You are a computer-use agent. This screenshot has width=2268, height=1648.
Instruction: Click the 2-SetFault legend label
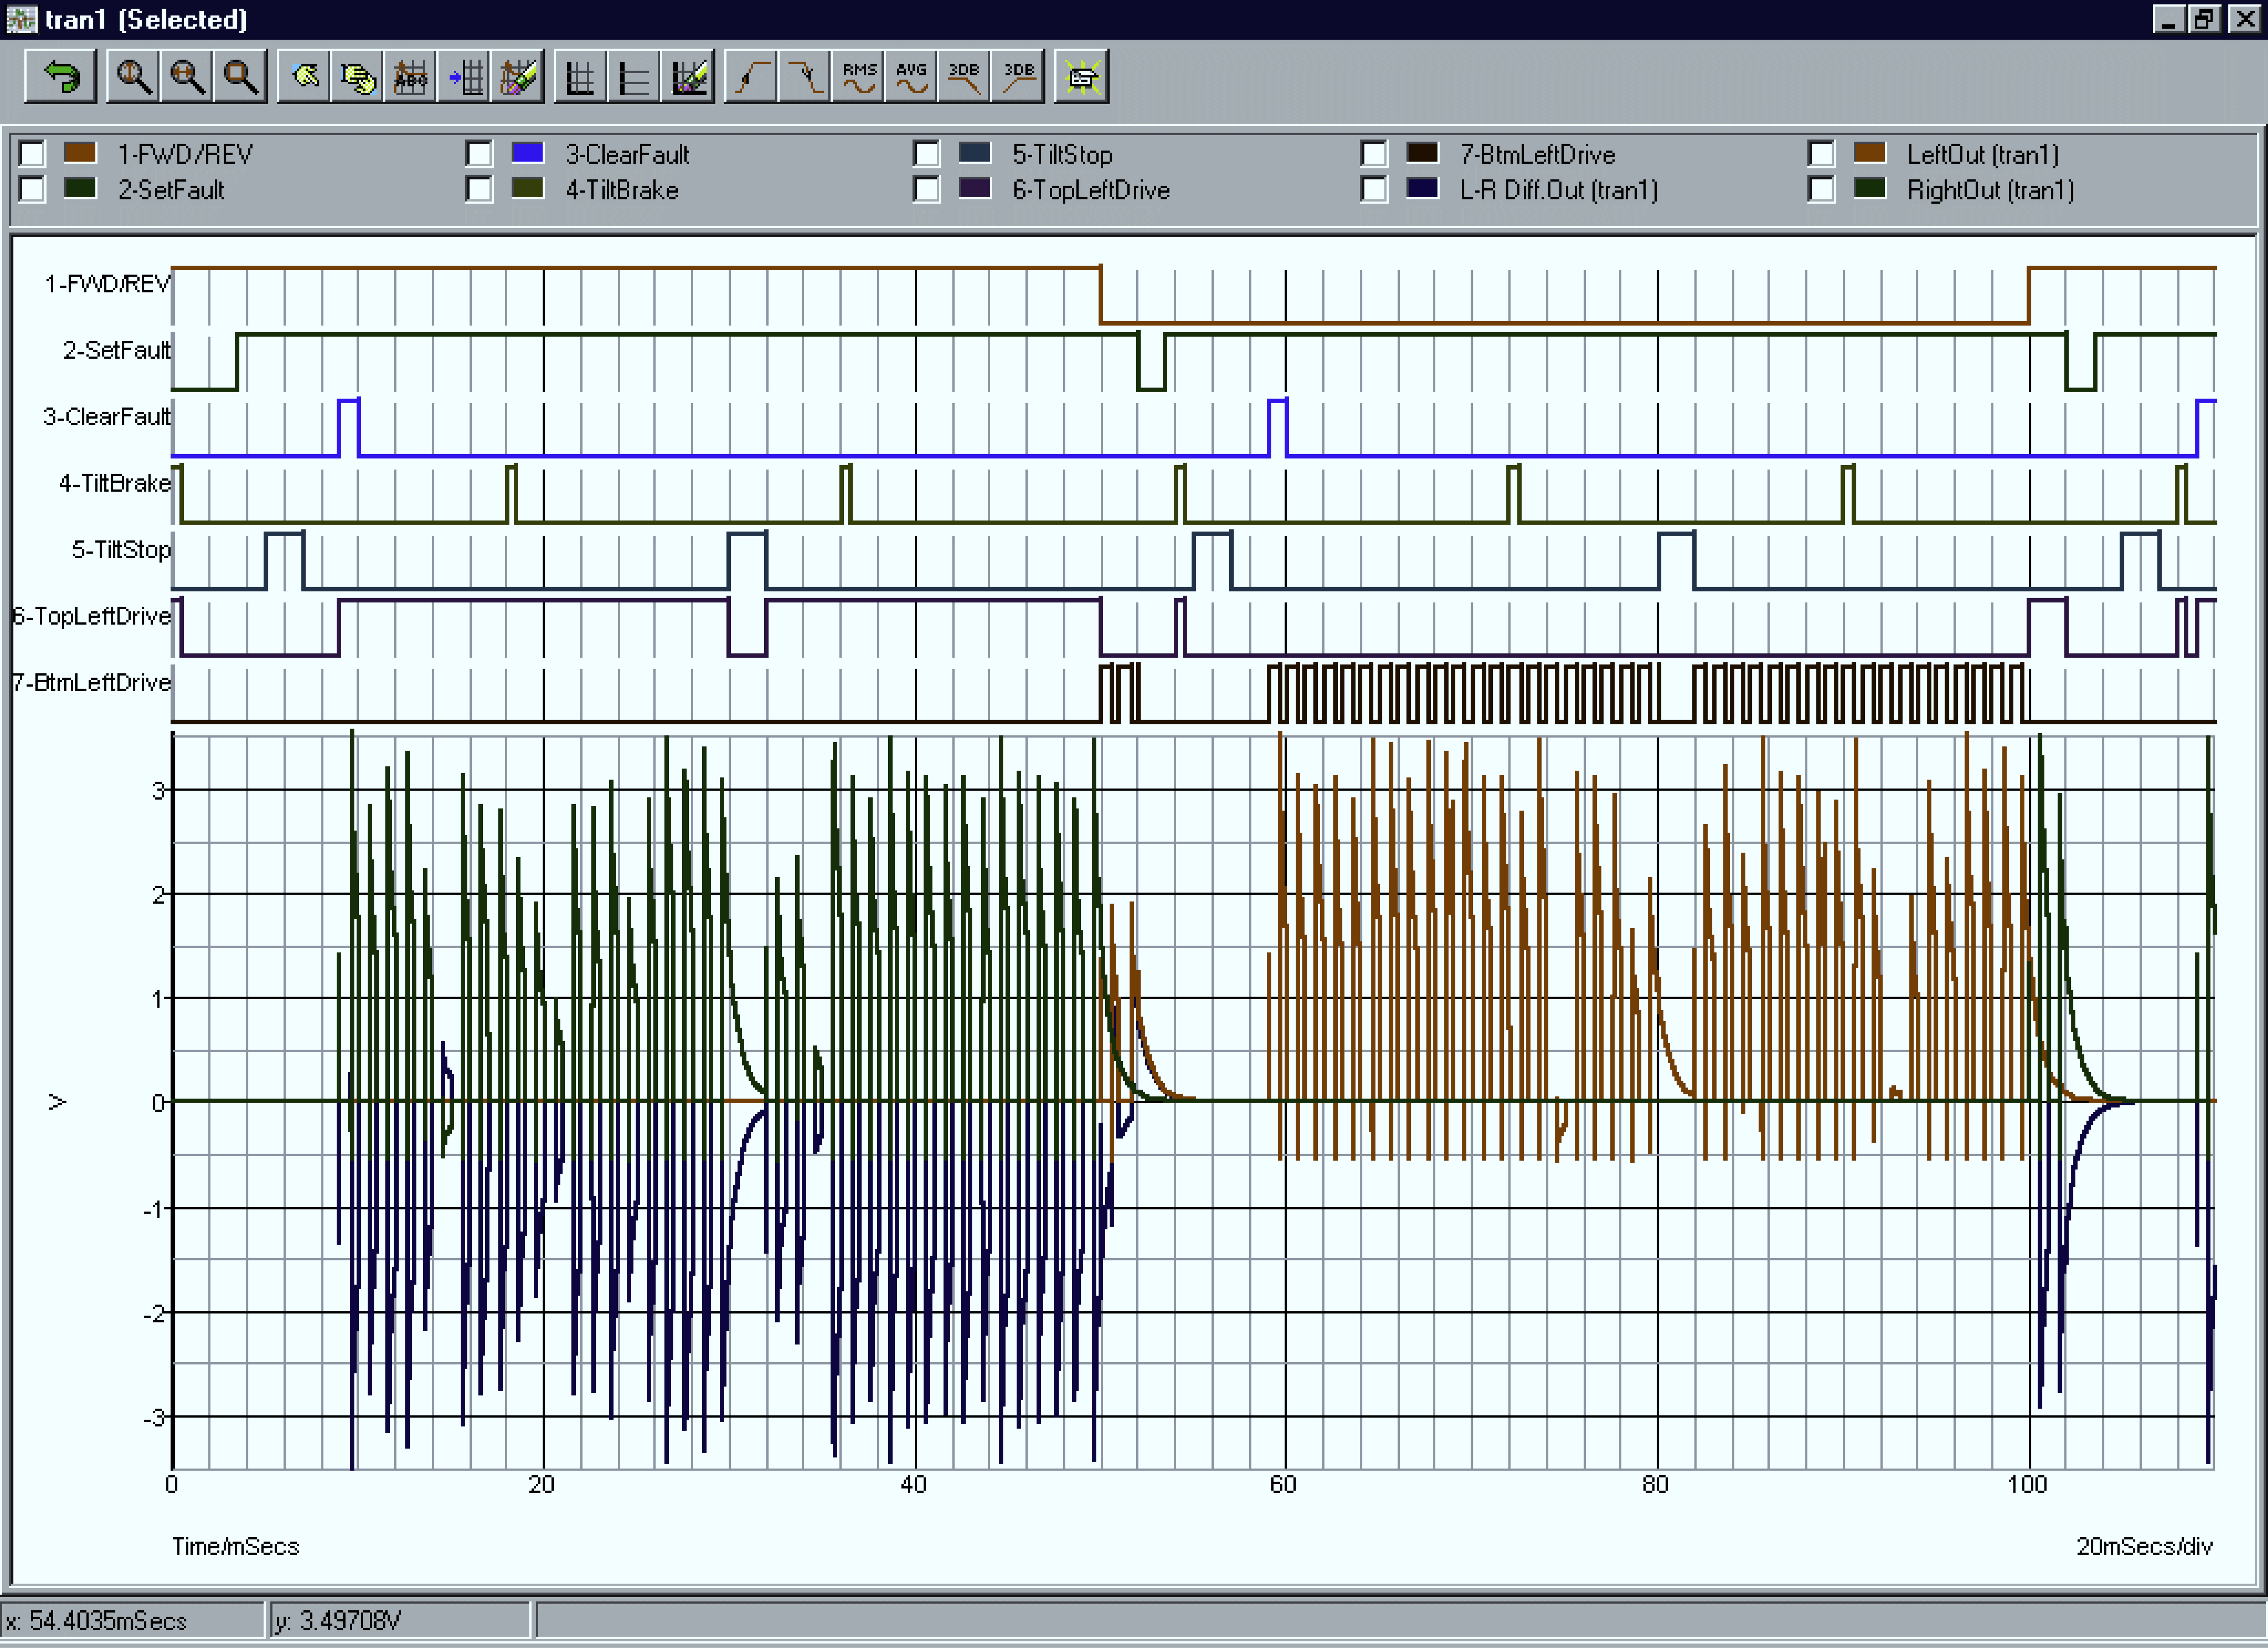click(x=171, y=190)
